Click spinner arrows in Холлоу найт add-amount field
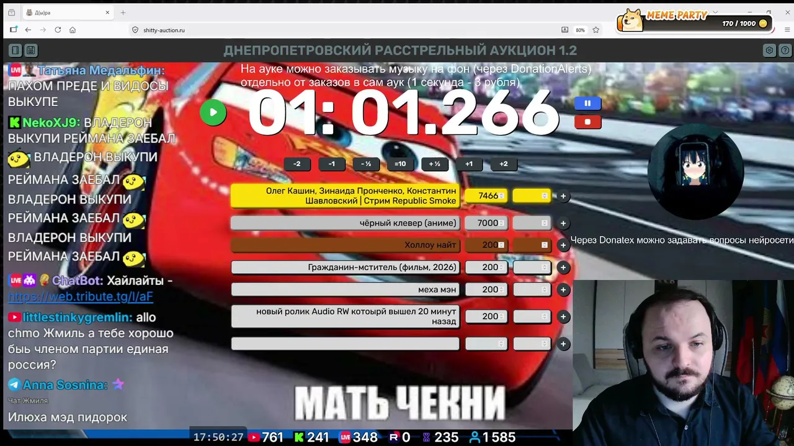794x446 pixels. click(545, 245)
